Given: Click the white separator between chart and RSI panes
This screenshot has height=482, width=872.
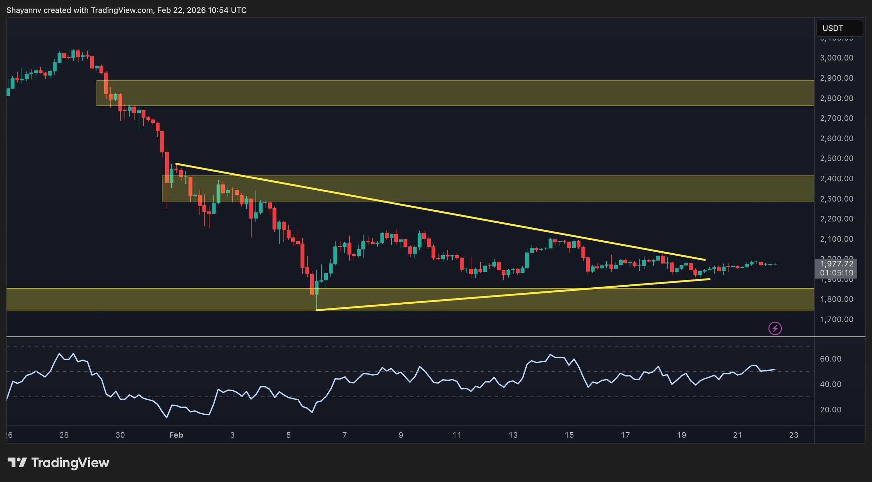Looking at the screenshot, I should tap(409, 337).
